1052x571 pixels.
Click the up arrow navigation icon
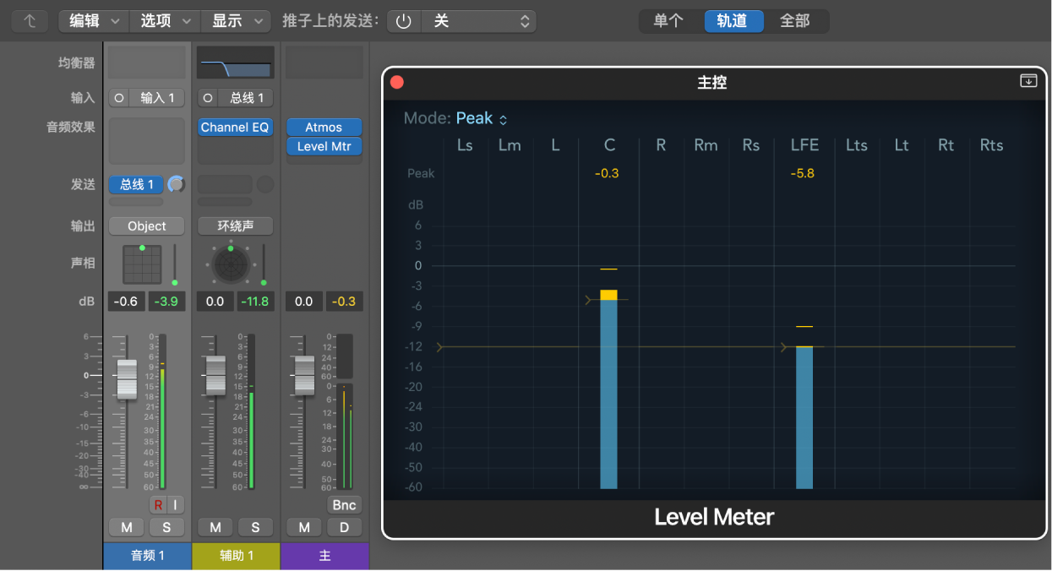(x=30, y=21)
